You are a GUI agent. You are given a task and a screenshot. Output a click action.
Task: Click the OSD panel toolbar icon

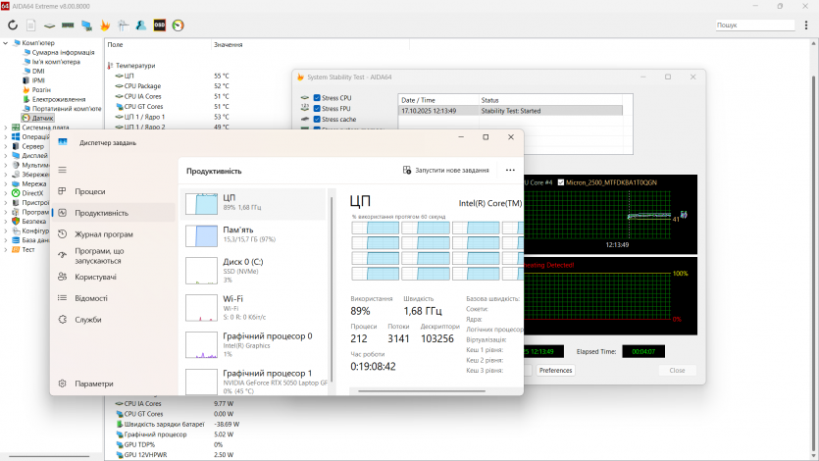(x=159, y=25)
